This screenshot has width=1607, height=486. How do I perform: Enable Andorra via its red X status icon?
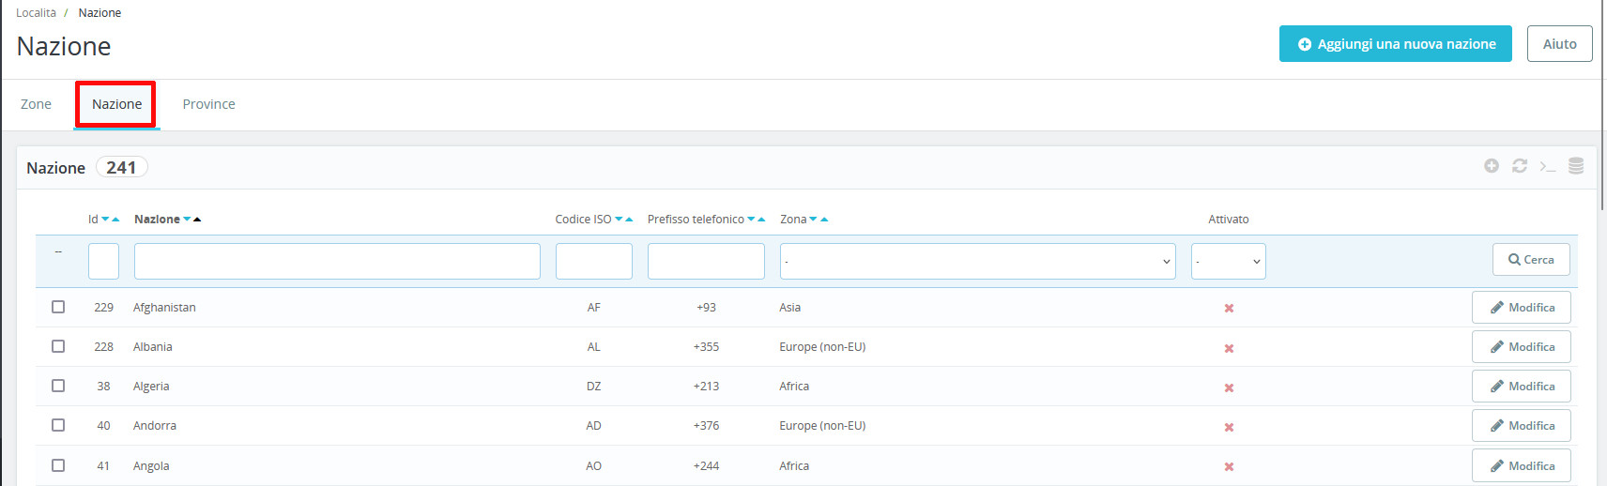(1229, 427)
